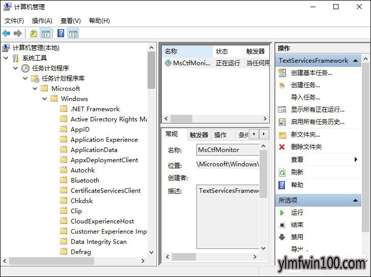371x277 pixels.
Task: Click the red X 删除文件夹 icon
Action: 282,147
